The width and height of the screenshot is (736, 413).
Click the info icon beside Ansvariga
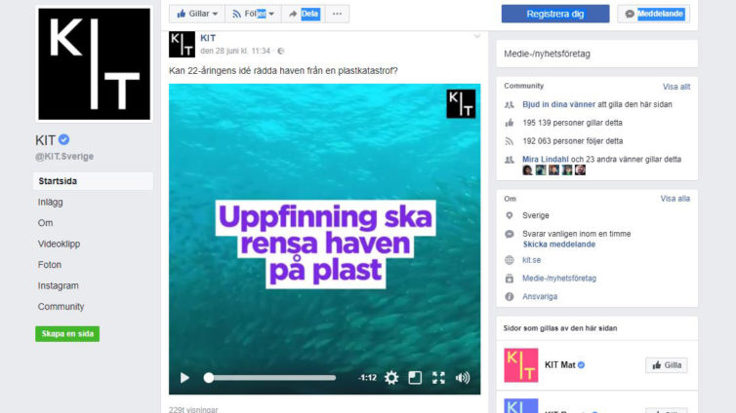pyautogui.click(x=510, y=296)
